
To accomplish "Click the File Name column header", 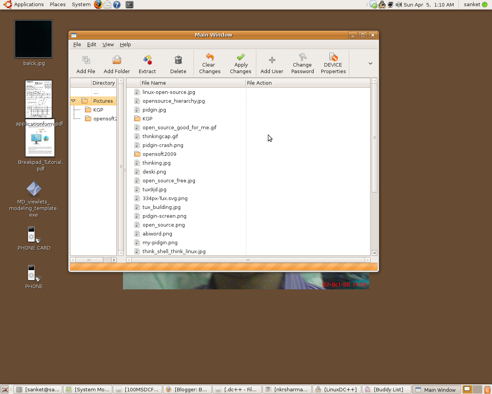I will click(193, 83).
